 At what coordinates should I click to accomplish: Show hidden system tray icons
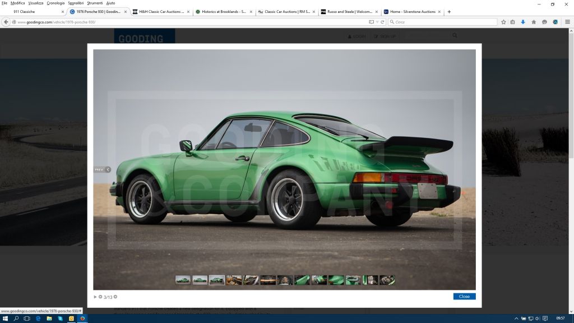click(516, 319)
